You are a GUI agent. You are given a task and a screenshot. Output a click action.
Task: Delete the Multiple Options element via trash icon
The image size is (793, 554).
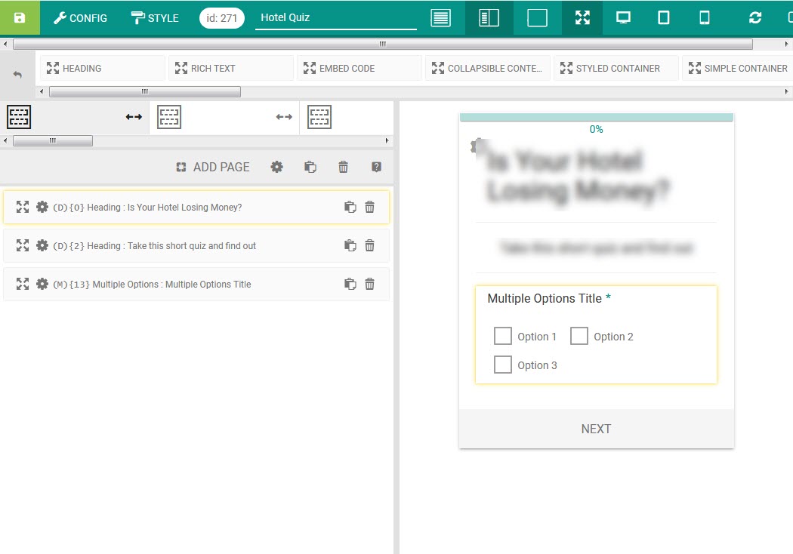click(x=370, y=284)
